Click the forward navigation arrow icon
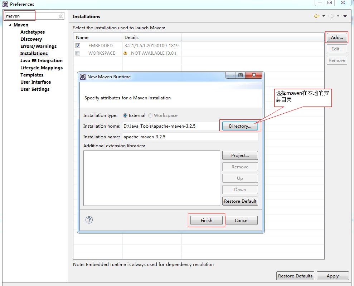The height and width of the screenshot is (286, 354). [x=331, y=16]
